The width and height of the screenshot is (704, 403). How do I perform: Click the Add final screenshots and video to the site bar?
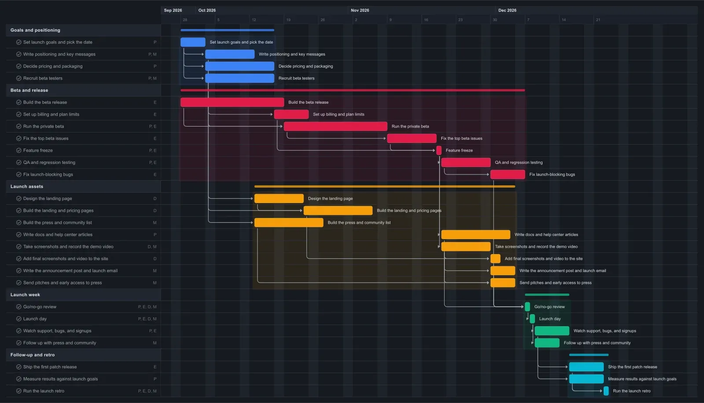495,258
